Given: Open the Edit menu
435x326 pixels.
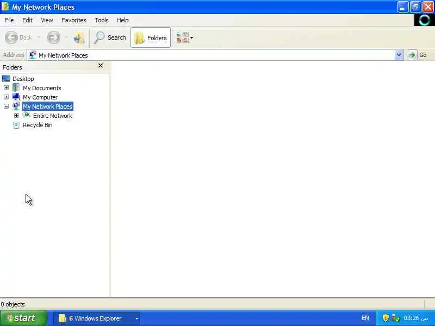Looking at the screenshot, I should 27,20.
